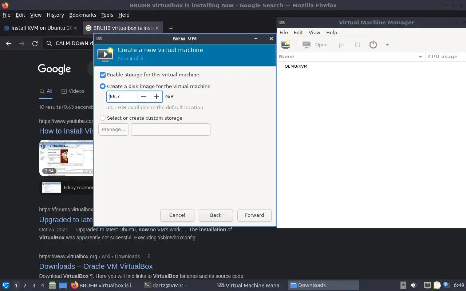Click Firefox reload page icon
This screenshot has width=466, height=291.
[35, 43]
